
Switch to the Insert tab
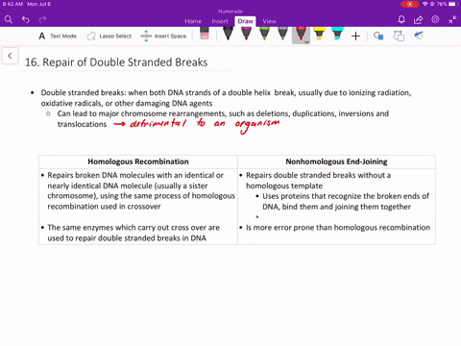220,21
